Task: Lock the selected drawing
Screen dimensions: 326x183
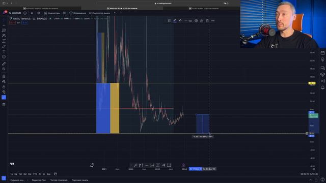Action: click(x=202, y=21)
